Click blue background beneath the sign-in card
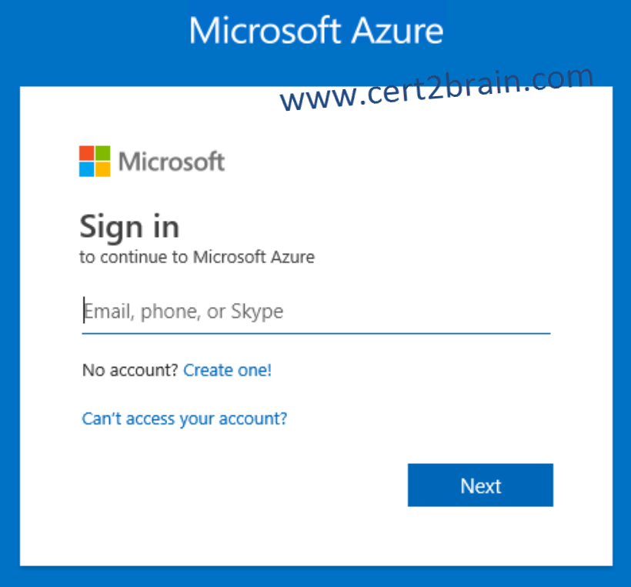This screenshot has height=587, width=631. click(x=315, y=577)
